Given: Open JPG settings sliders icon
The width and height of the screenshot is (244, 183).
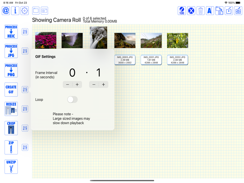Looking at the screenshot, I should tap(25, 51).
